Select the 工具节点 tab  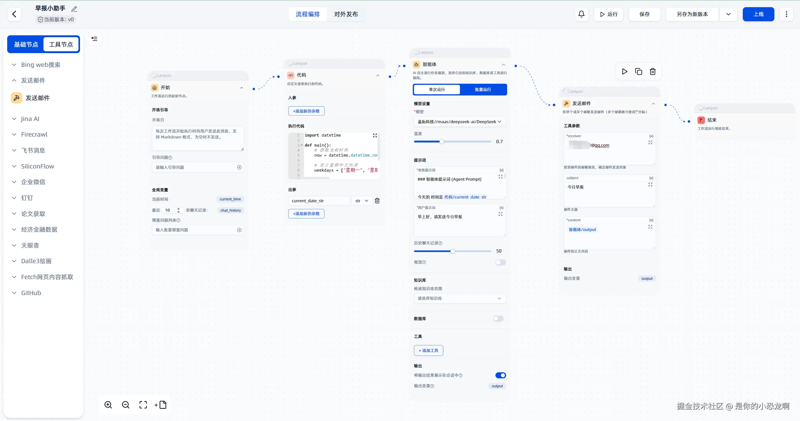coord(61,44)
